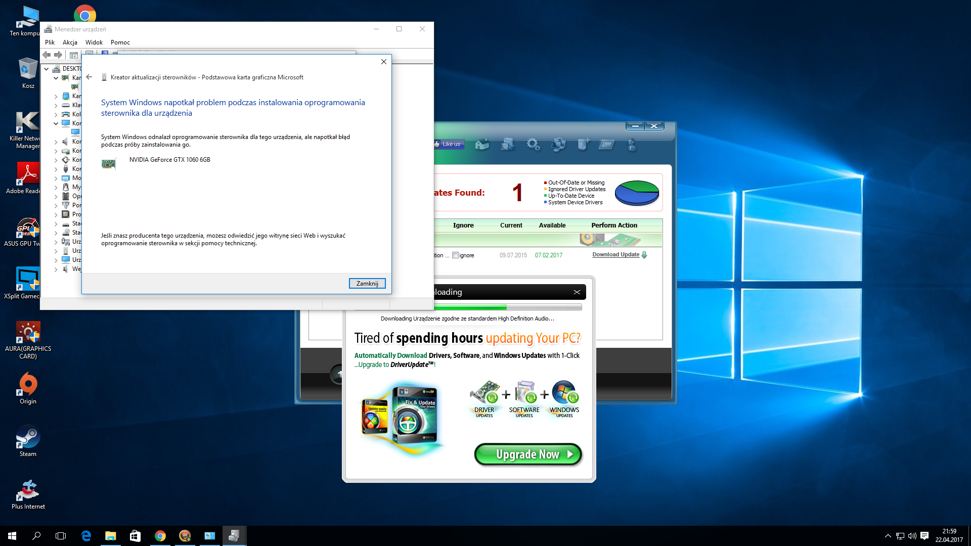Expand the 'Por' ports node in device tree

[x=56, y=205]
